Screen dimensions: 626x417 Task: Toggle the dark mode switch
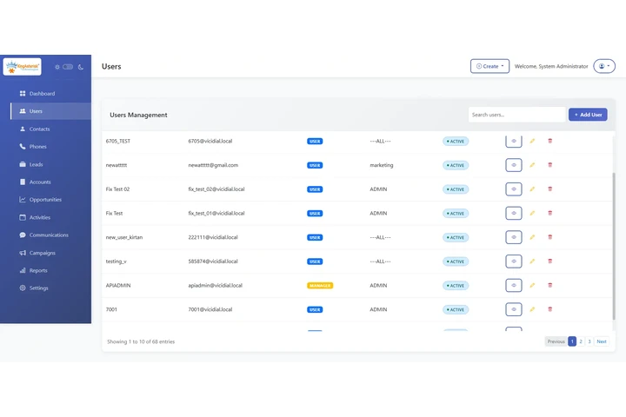[x=68, y=67]
